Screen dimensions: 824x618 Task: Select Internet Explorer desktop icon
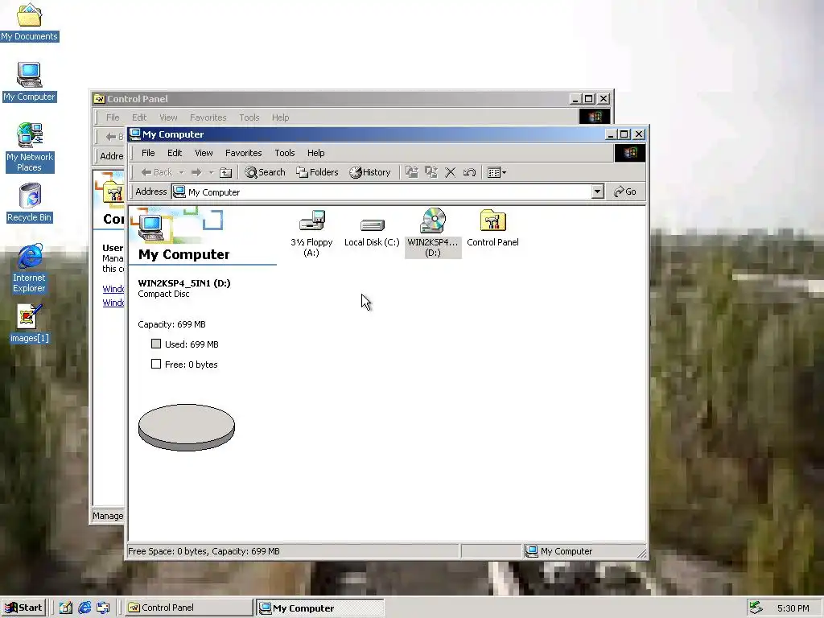point(30,269)
